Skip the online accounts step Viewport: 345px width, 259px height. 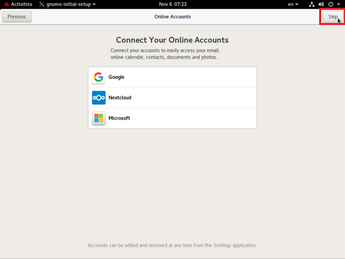pyautogui.click(x=333, y=17)
